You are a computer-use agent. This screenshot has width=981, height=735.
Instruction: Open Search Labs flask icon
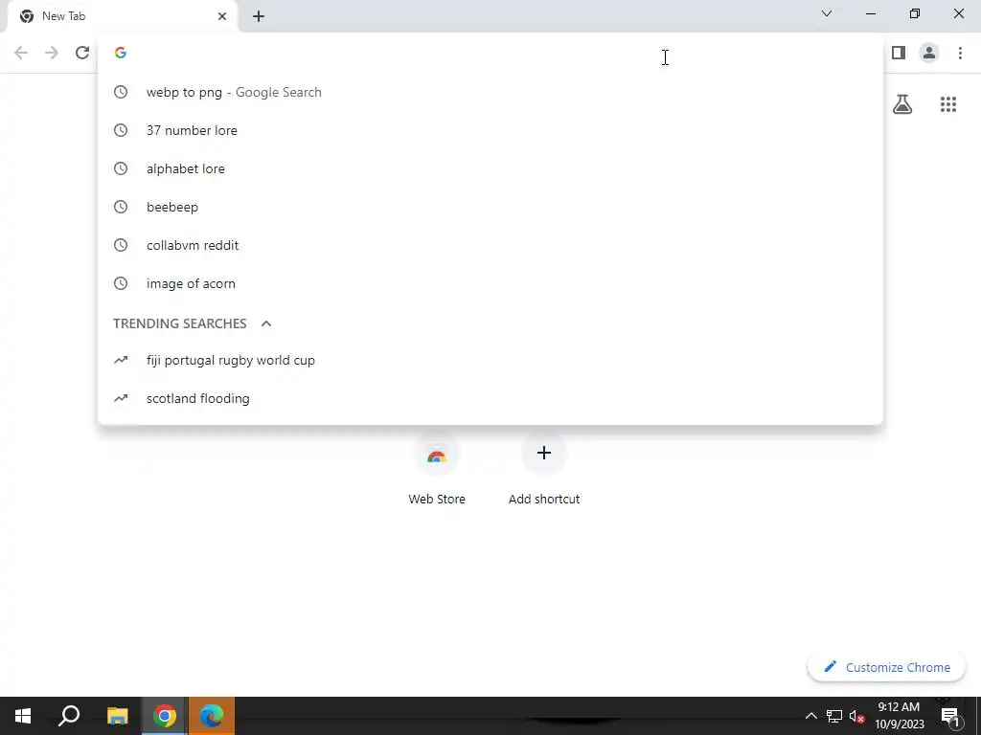902,104
